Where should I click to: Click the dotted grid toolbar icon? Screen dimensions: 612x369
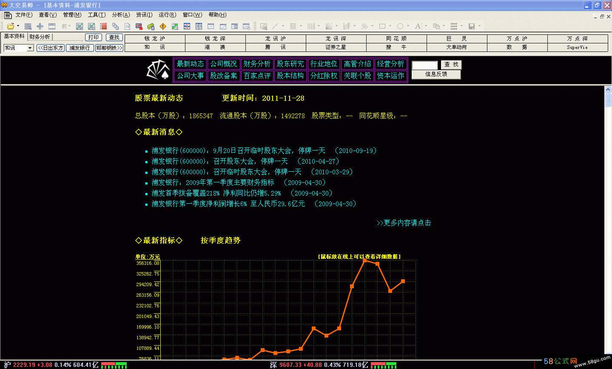coord(454,26)
